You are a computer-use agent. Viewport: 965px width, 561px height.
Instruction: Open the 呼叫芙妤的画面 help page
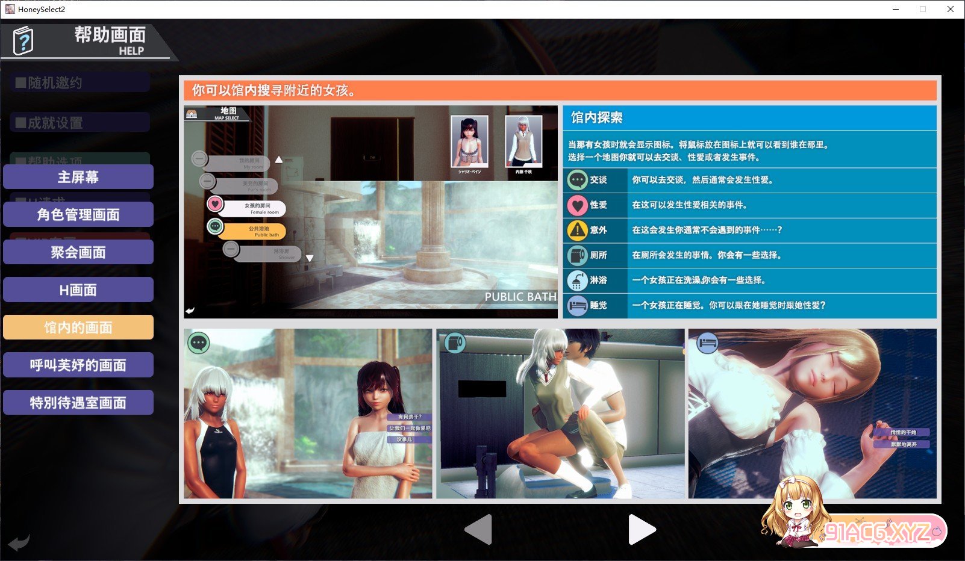78,365
